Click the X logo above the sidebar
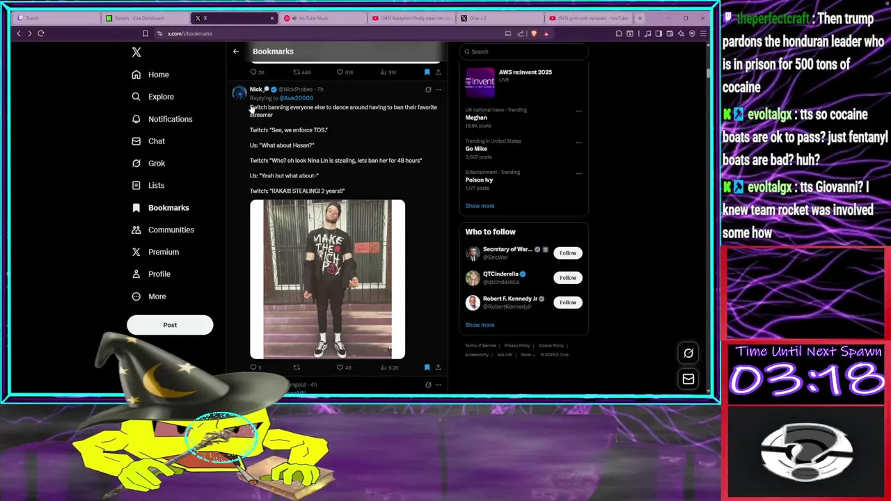 point(136,52)
